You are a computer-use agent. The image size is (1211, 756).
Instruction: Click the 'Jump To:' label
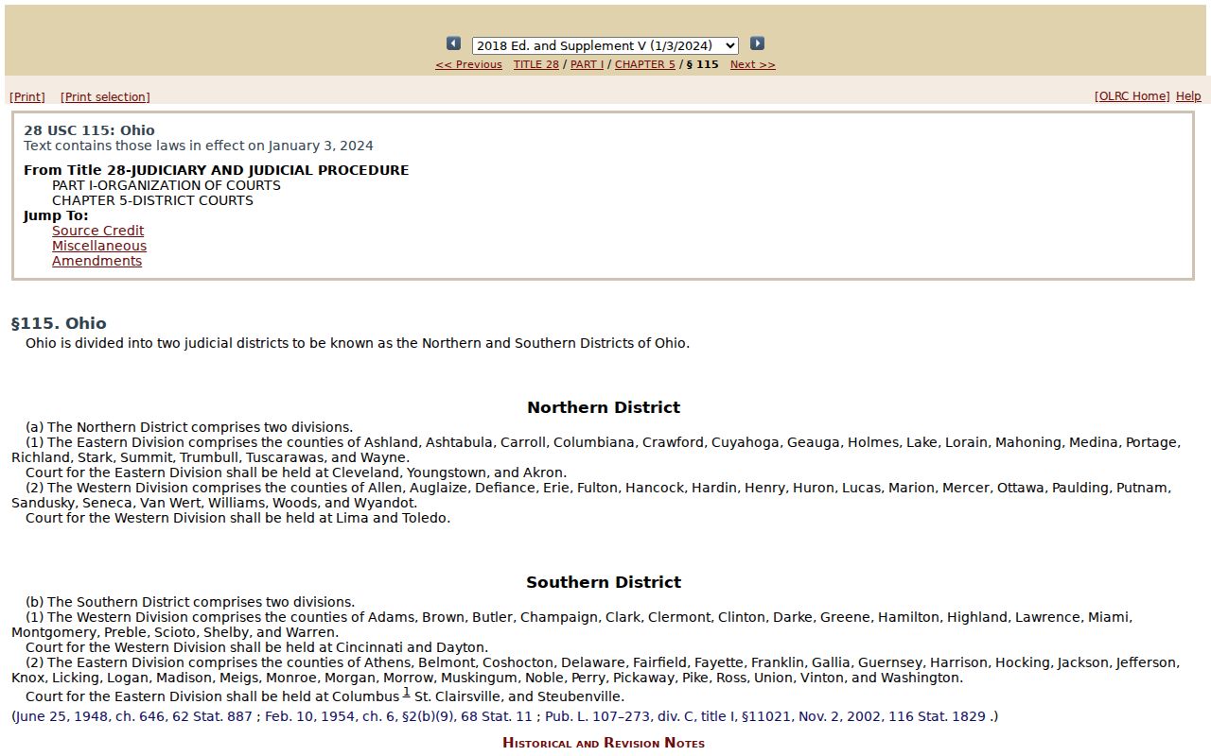(56, 215)
